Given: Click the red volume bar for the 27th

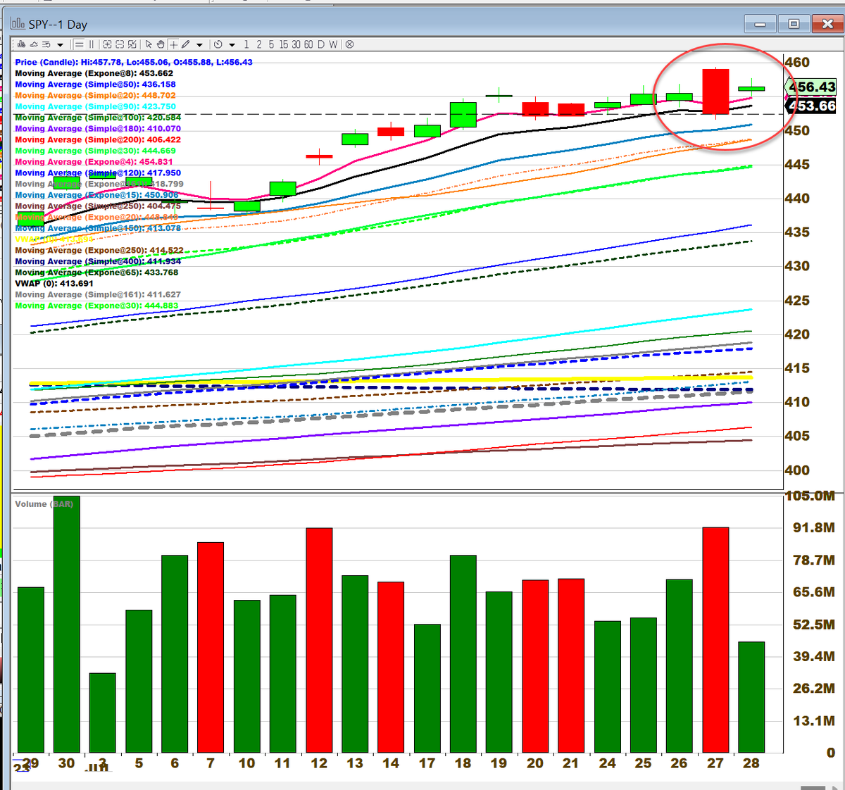Looking at the screenshot, I should 715,640.
